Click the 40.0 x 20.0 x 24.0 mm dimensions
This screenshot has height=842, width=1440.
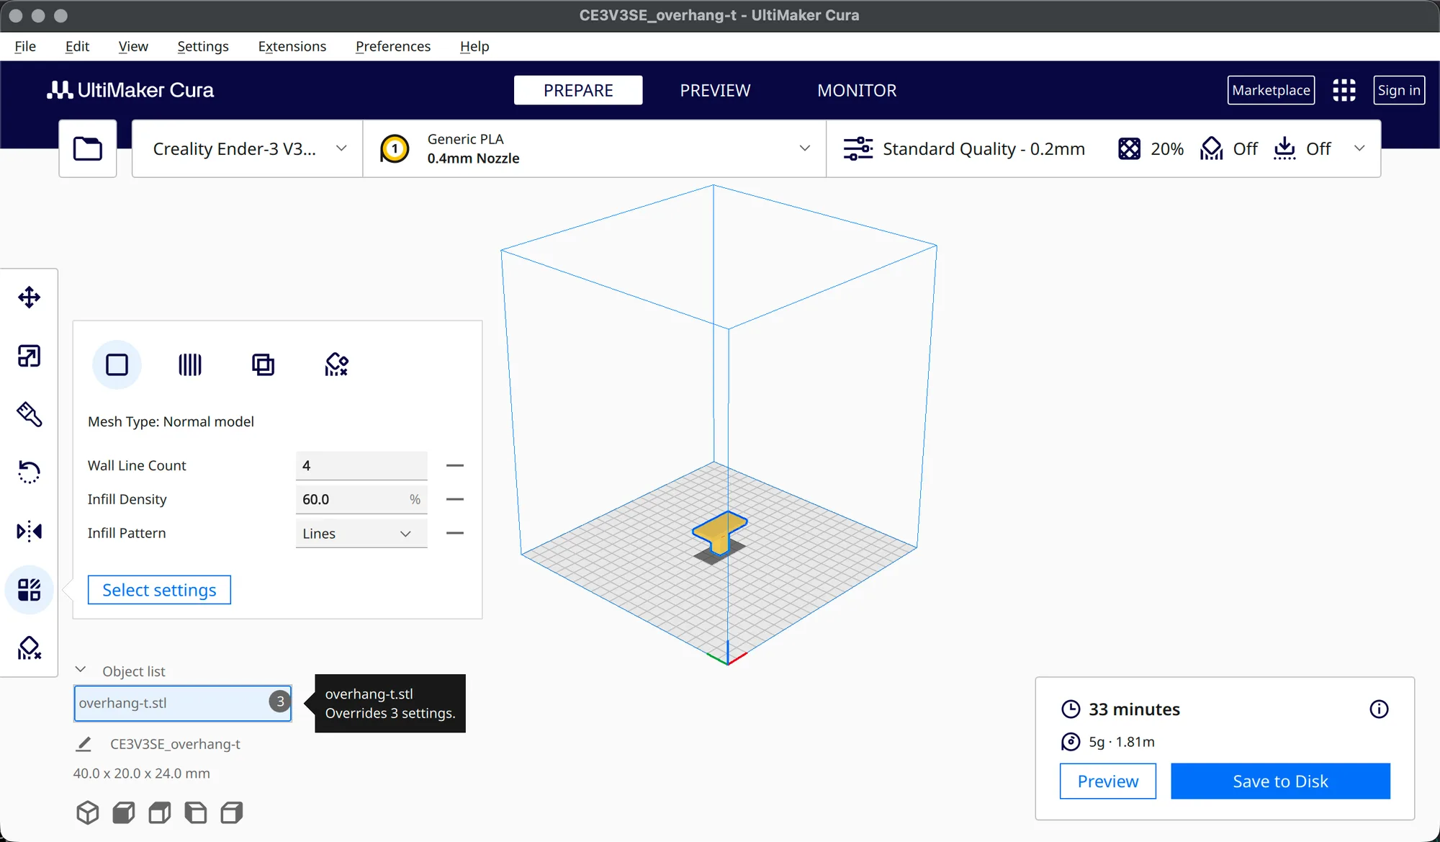click(142, 774)
